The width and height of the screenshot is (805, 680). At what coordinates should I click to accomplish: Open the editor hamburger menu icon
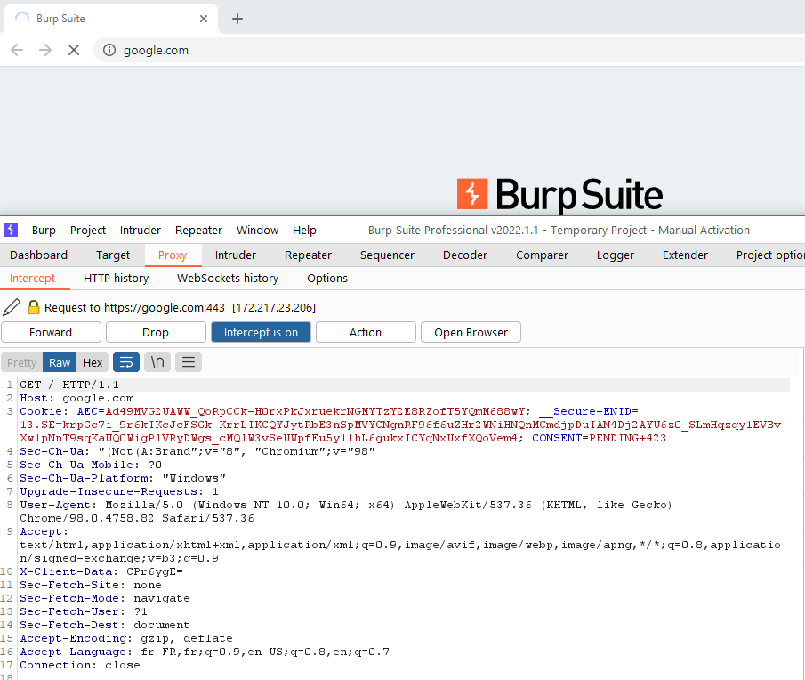tap(188, 362)
